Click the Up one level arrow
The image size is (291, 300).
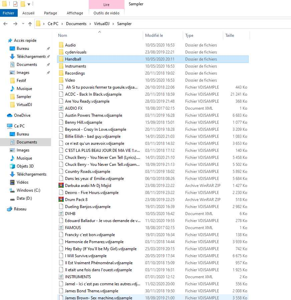30,24
